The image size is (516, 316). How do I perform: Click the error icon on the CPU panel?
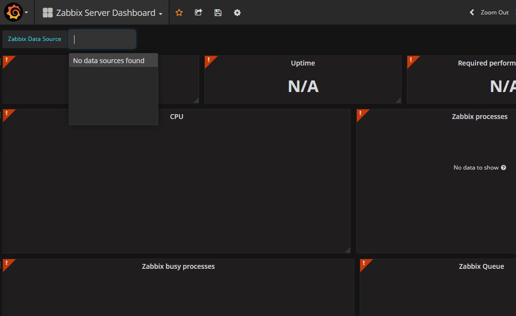[7, 114]
